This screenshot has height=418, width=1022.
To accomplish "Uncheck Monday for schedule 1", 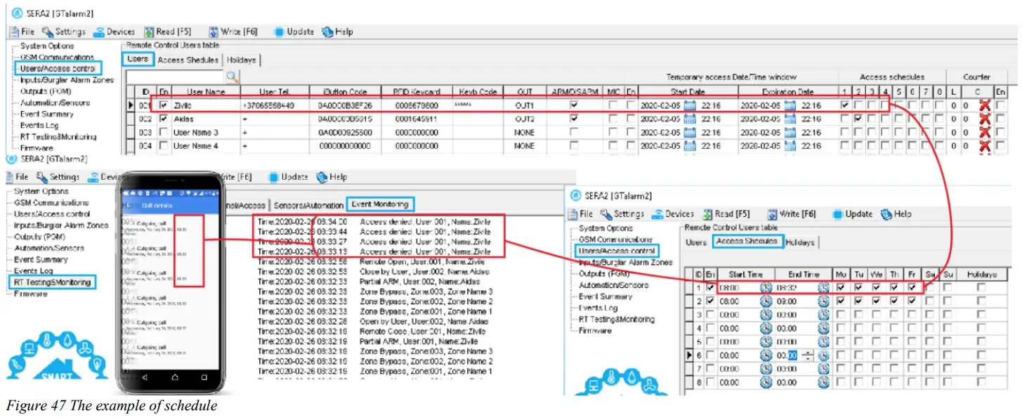I will pyautogui.click(x=842, y=287).
